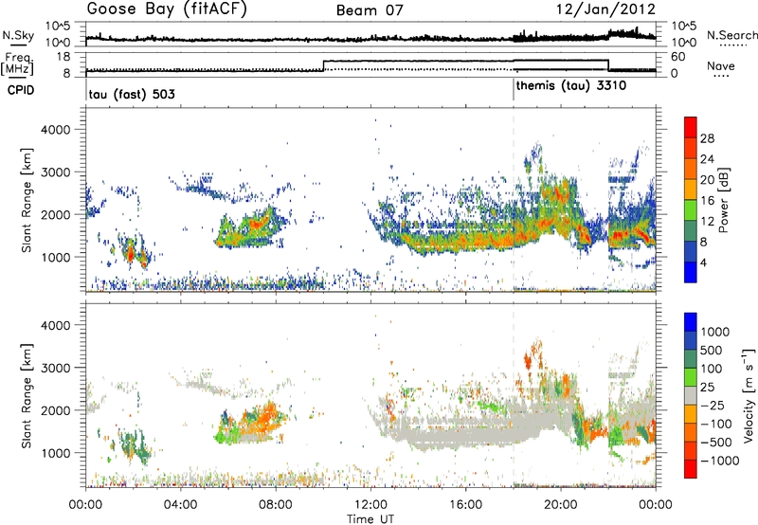Click the '12:00' time axis label
The height and width of the screenshot is (525, 758).
pyautogui.click(x=370, y=505)
